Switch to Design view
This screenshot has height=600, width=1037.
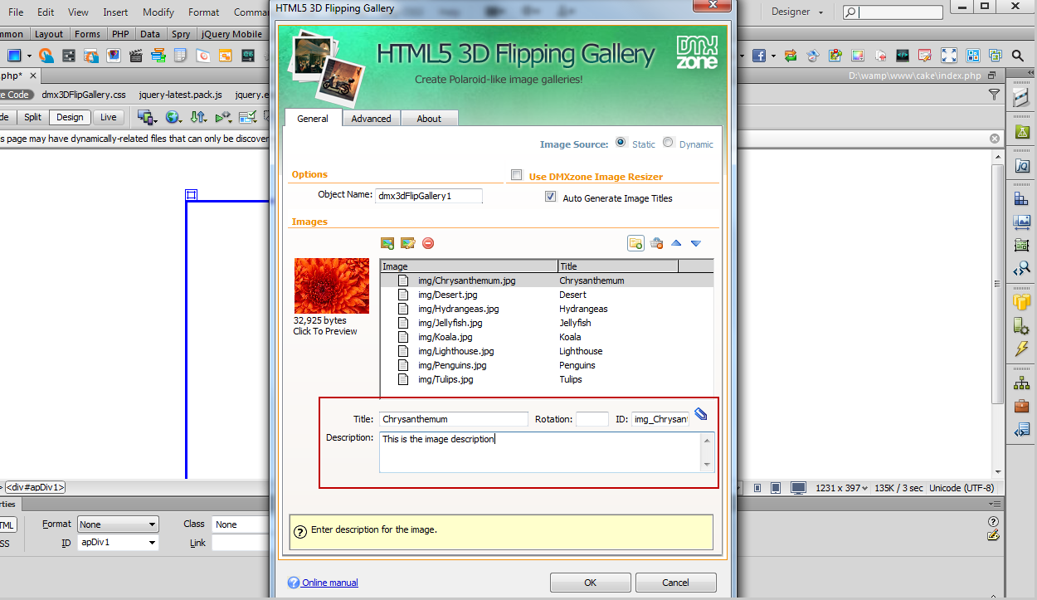[x=70, y=117]
